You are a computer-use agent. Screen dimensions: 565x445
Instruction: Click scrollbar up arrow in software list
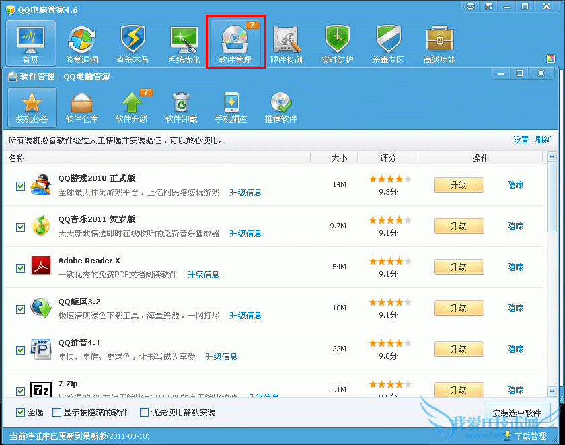(x=552, y=157)
